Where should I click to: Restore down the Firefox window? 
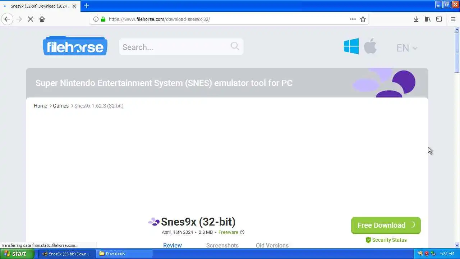[447, 4]
